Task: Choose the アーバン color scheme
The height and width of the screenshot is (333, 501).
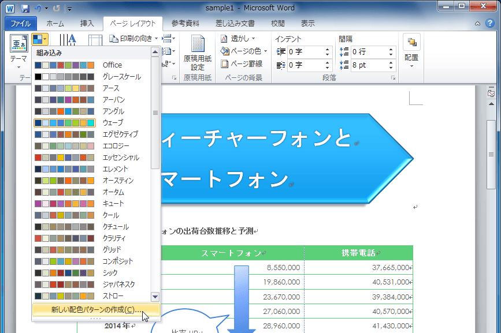Action: click(92, 99)
